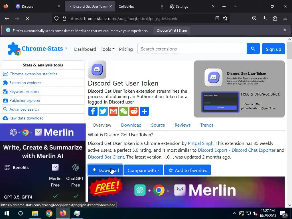Open the Windows notification center
Image resolution: width=292 pixels, height=219 pixels.
click(283, 214)
